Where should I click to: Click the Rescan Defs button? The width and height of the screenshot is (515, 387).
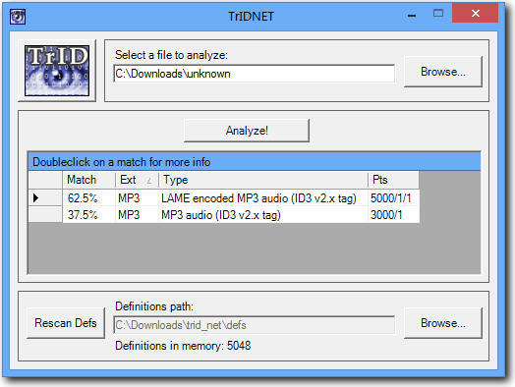pos(66,323)
